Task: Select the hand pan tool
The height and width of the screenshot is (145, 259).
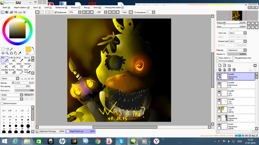Action: (15, 53)
